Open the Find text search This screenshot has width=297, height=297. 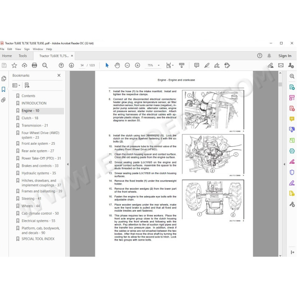coord(45,65)
